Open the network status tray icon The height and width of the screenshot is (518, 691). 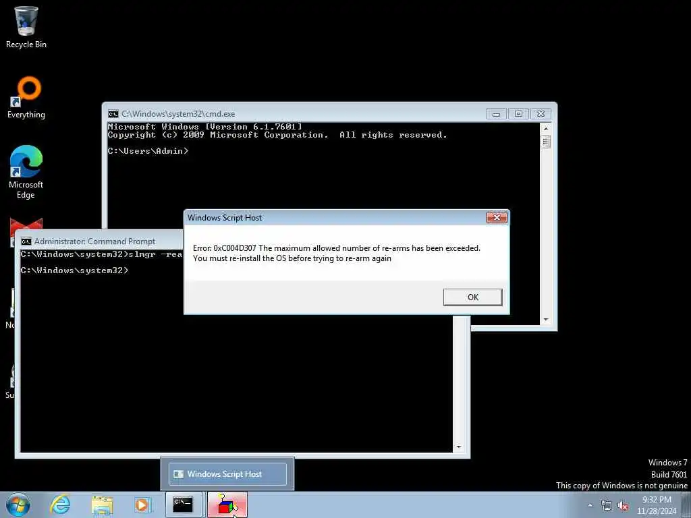607,505
